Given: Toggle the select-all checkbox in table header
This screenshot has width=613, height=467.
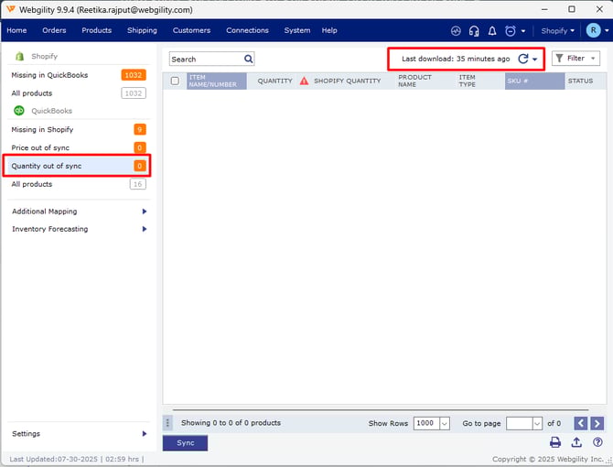Looking at the screenshot, I should coord(175,81).
